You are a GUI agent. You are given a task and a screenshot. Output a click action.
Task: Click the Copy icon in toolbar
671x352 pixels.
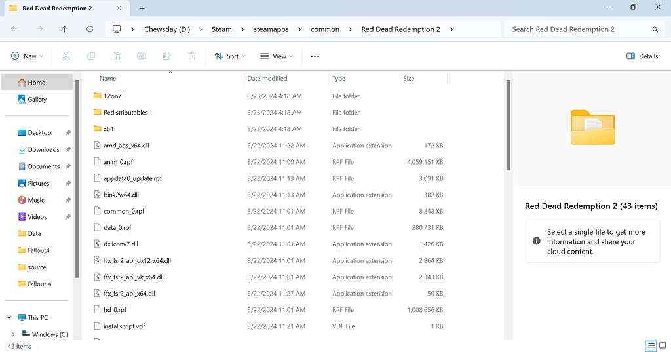pos(91,56)
